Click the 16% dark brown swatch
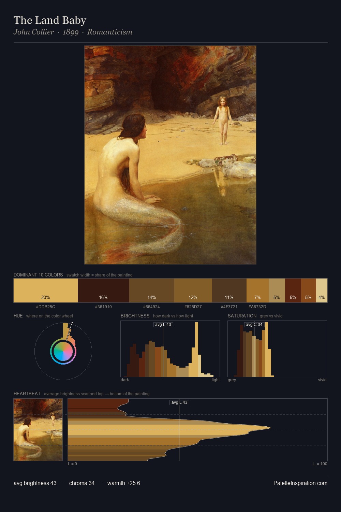Screen dimensions: 341x512 (x=103, y=290)
